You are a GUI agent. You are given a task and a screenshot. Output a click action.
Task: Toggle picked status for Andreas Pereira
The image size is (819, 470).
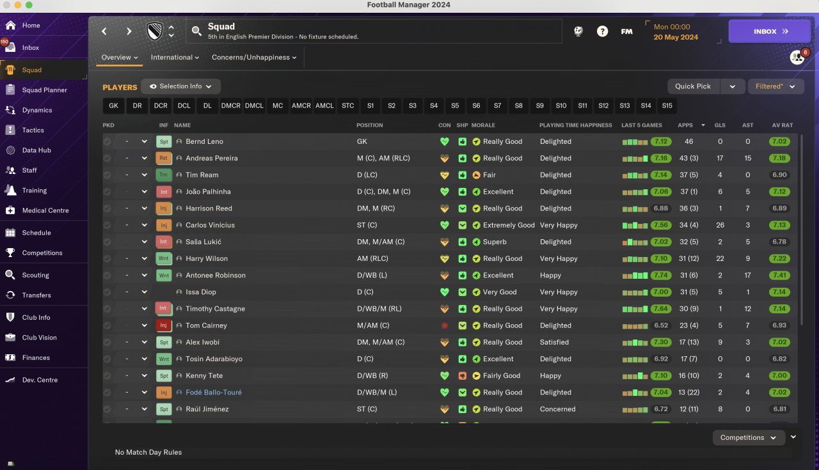click(107, 158)
